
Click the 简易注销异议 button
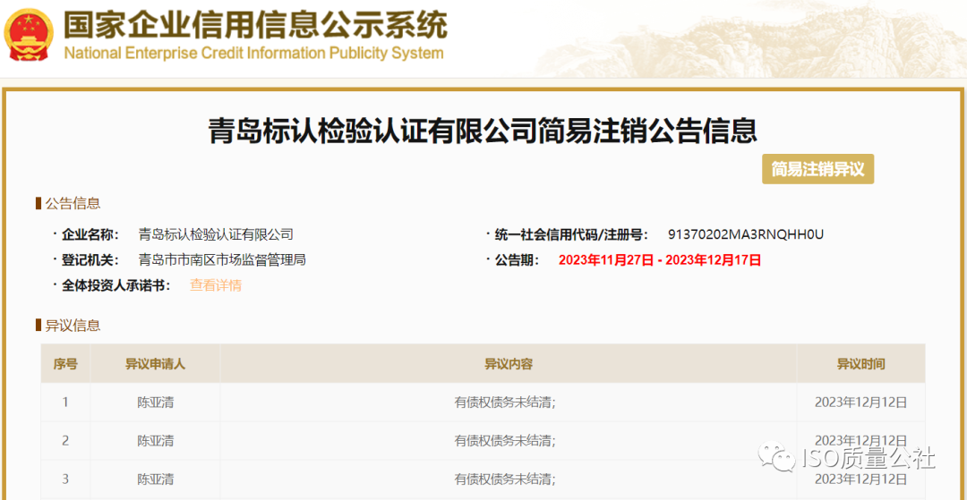pos(817,169)
